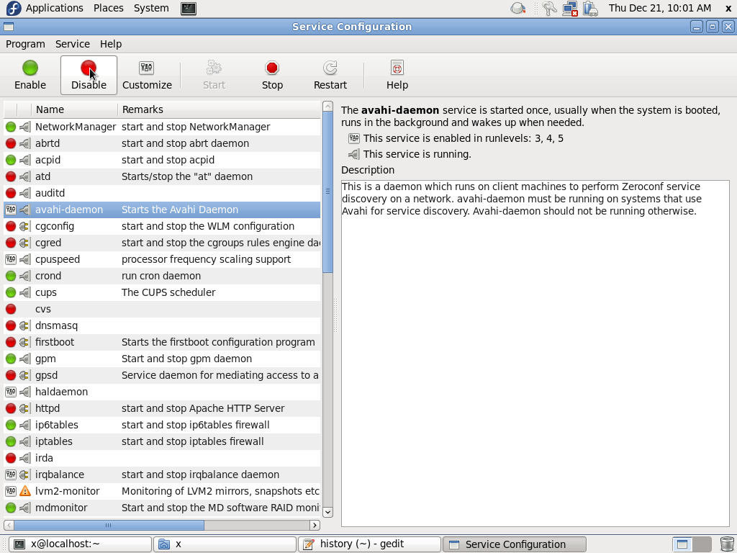Click the horizontal scrollbar under service list
Image resolution: width=737 pixels, height=553 pixels.
tap(108, 525)
